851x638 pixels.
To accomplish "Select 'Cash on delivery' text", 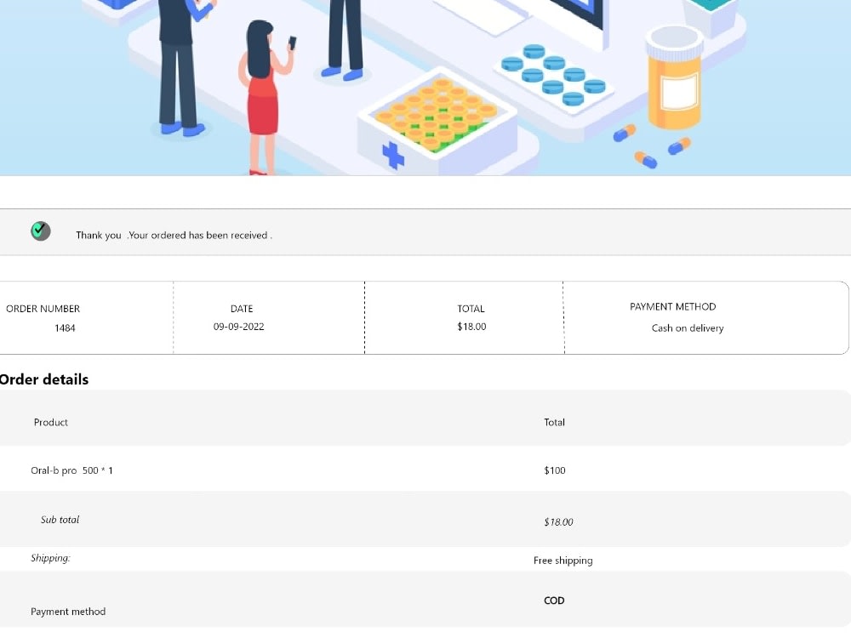I will click(688, 328).
